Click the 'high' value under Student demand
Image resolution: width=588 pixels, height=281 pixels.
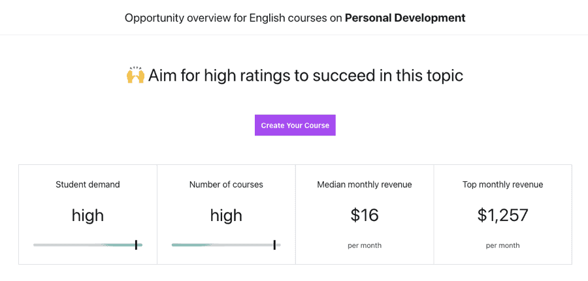coord(88,215)
